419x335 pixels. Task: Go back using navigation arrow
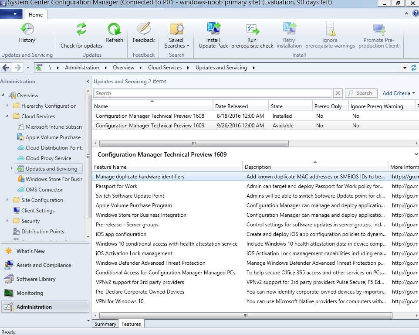[x=6, y=68]
